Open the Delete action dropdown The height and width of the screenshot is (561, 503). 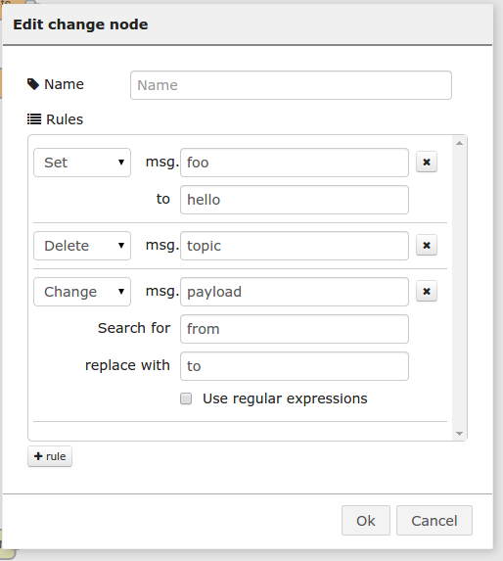click(x=82, y=246)
